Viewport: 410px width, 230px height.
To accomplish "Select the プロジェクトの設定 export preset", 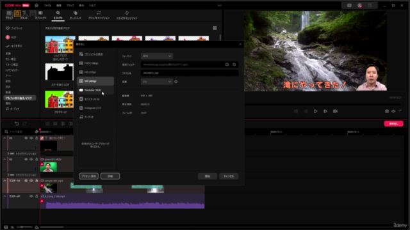I will (95, 54).
